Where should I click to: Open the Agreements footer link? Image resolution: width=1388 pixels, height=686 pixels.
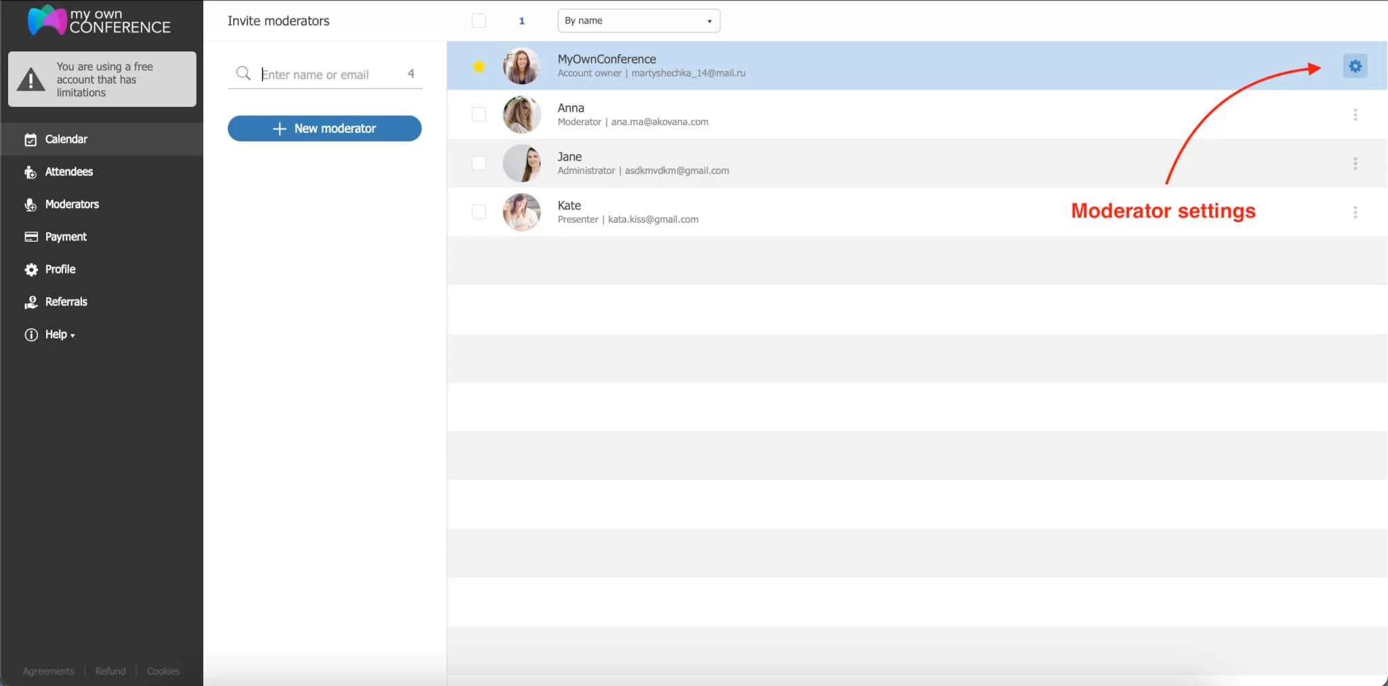(48, 671)
